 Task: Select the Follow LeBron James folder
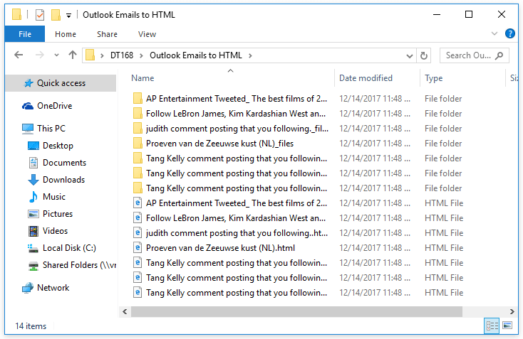pyautogui.click(x=235, y=114)
